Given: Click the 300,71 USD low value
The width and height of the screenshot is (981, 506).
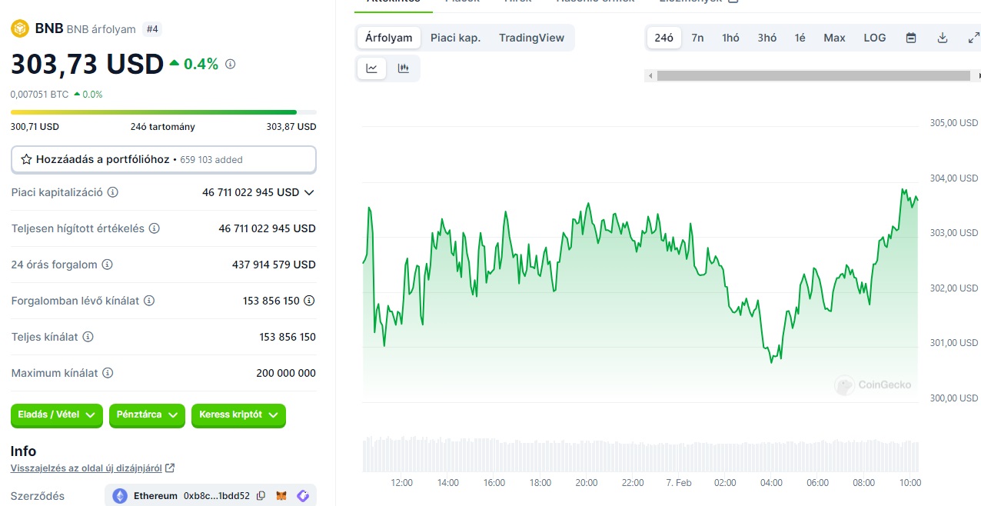Looking at the screenshot, I should (x=35, y=127).
